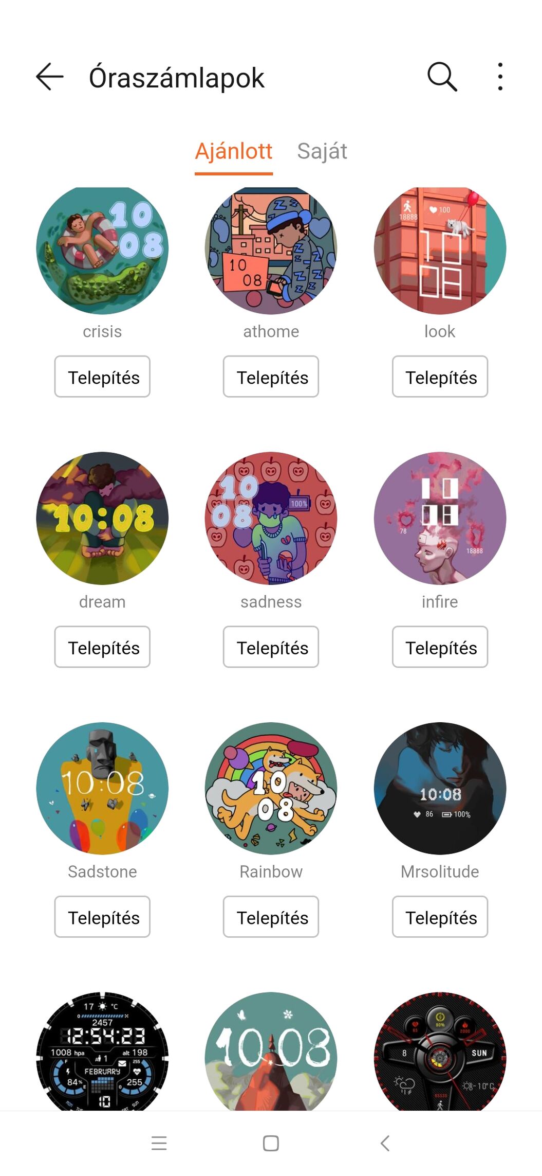Install the sadness watch face
This screenshot has width=542, height=1176.
tap(271, 647)
